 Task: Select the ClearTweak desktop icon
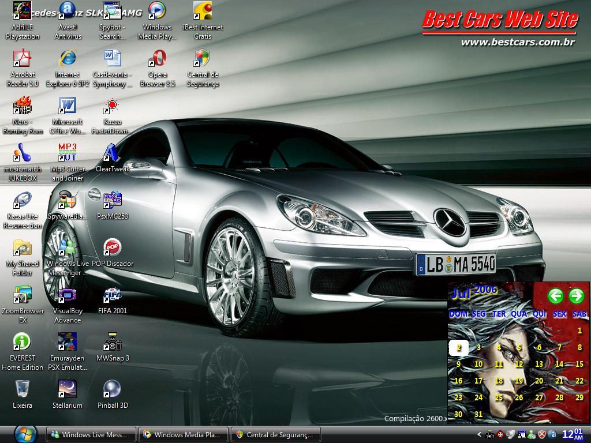tap(113, 158)
